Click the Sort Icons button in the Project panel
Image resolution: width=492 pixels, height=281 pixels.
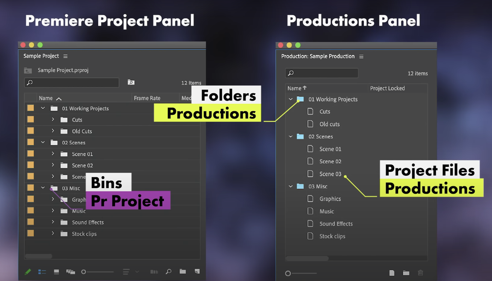click(126, 272)
